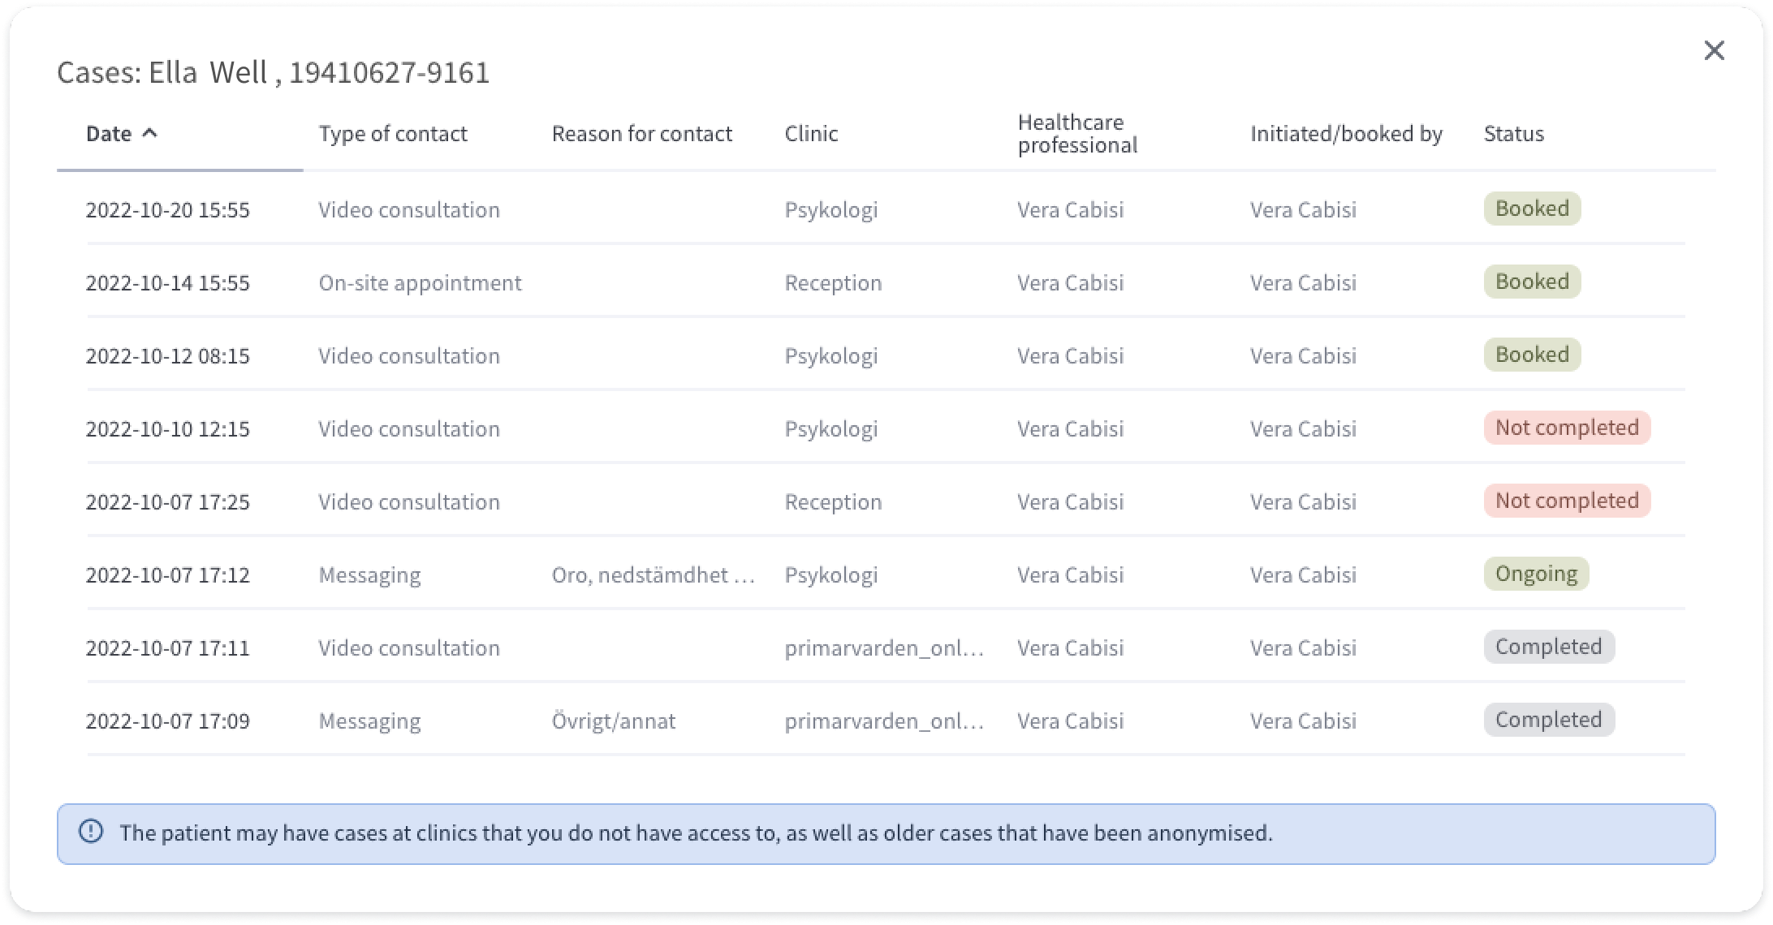Close the cases dialog with X icon
Image resolution: width=1773 pixels, height=925 pixels.
[x=1714, y=50]
